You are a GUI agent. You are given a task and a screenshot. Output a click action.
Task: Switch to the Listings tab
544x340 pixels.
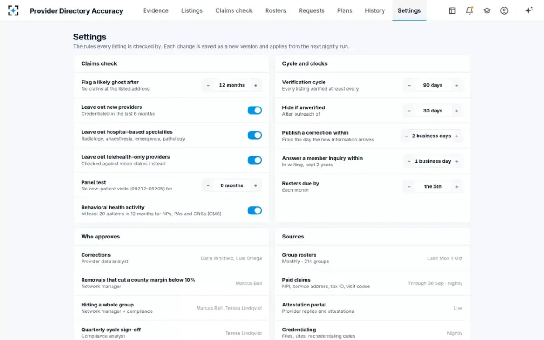point(192,10)
